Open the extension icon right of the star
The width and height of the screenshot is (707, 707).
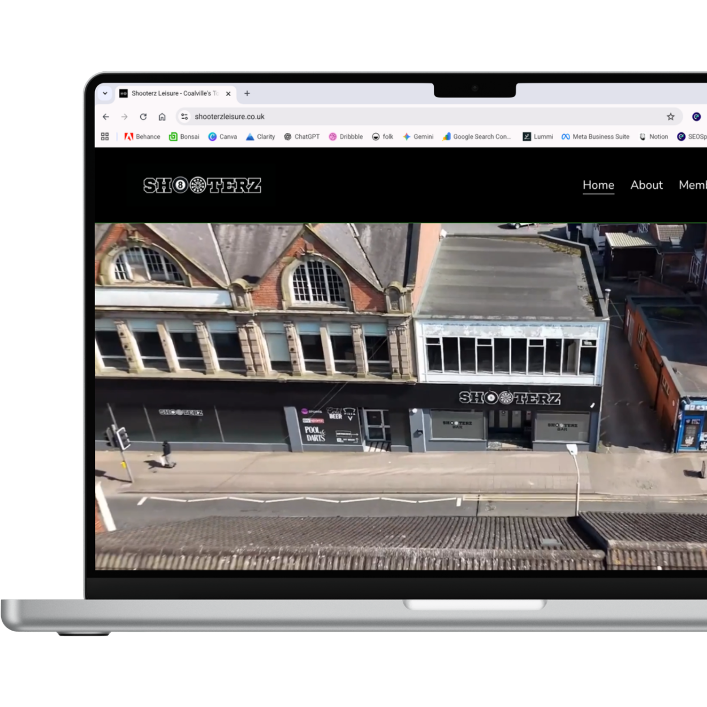tap(697, 117)
